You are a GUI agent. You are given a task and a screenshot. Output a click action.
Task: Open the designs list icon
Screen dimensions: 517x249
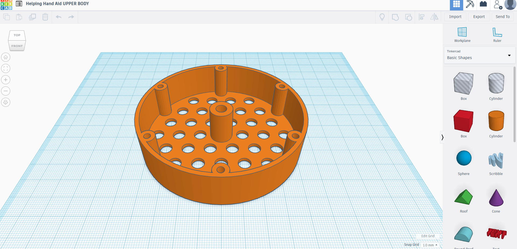click(x=19, y=4)
